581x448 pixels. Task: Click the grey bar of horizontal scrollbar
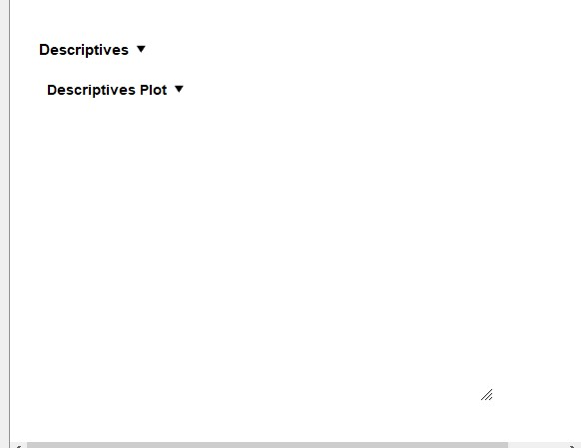point(268,445)
